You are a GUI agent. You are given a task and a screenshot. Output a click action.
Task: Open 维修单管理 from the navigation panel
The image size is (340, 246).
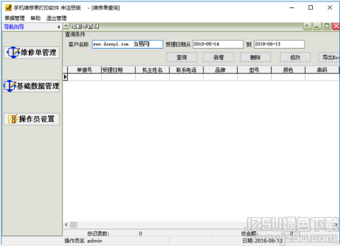pos(32,52)
